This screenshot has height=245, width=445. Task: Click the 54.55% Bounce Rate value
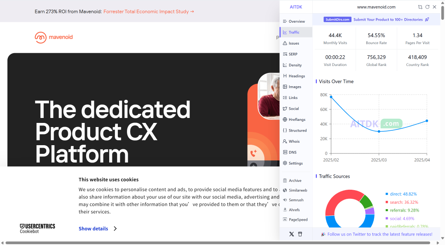376,35
